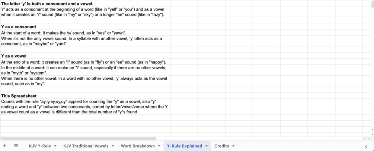
Task: Switch to the Word Breakdown tab
Action: [x=138, y=146]
